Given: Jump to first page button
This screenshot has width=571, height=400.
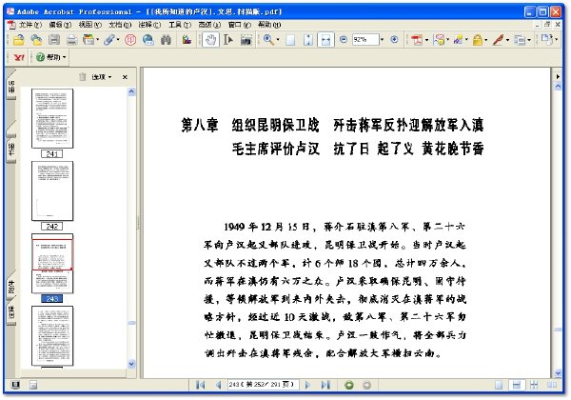Looking at the screenshot, I should pos(200,385).
